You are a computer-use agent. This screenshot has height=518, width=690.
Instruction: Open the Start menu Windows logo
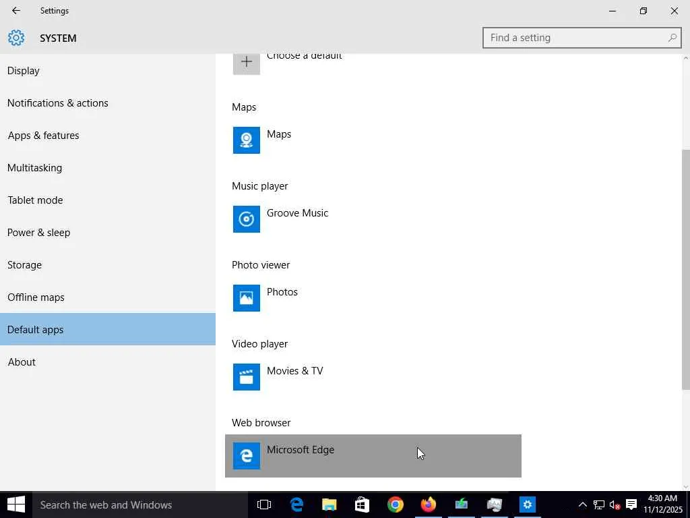tap(16, 505)
